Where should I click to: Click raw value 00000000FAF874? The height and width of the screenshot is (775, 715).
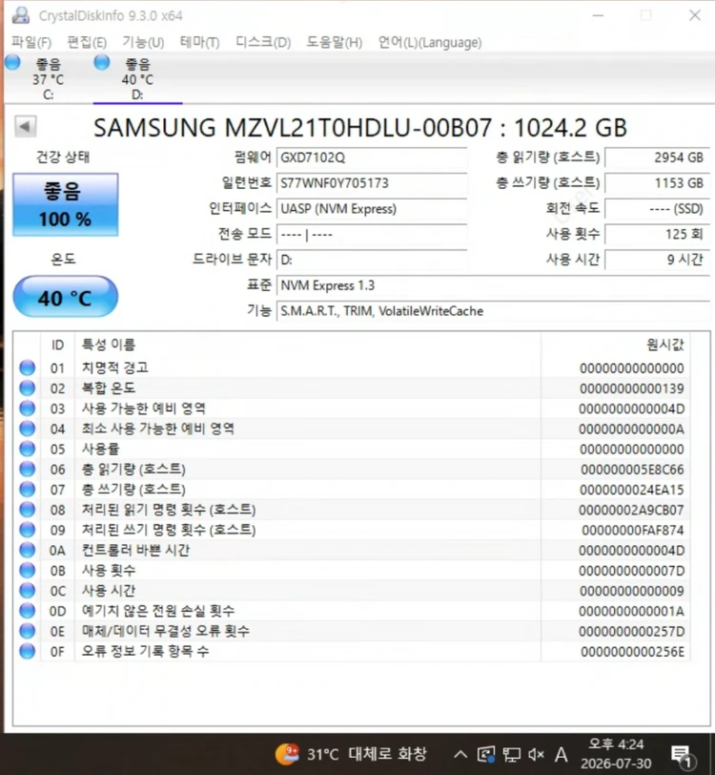(633, 531)
